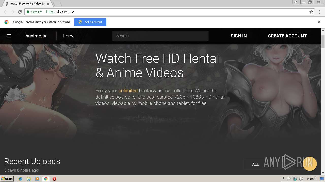Show hidden system tray icons
Screen dimensions: 325x182
click(283, 179)
